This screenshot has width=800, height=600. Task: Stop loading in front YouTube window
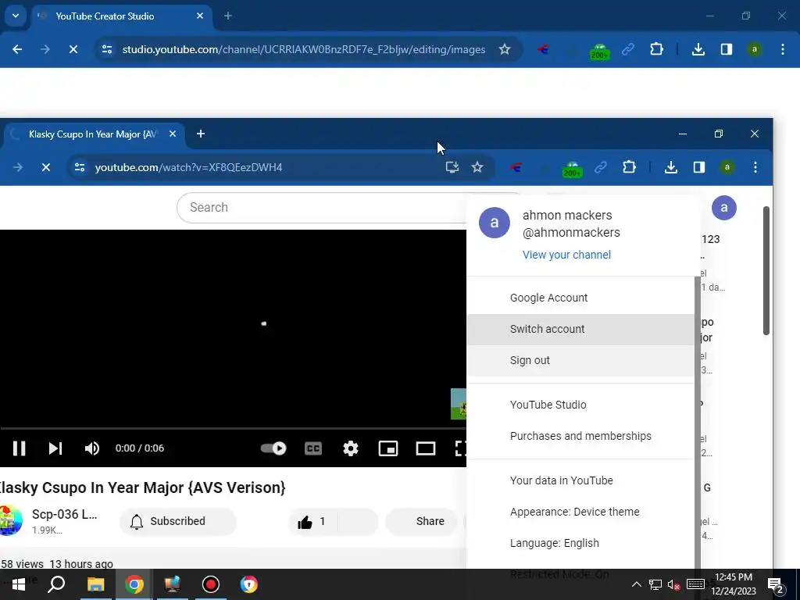point(46,167)
